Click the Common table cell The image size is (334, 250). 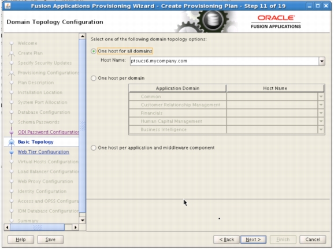coord(177,96)
